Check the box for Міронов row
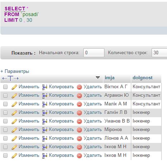The width and height of the screenshot is (167, 164). point(5,130)
